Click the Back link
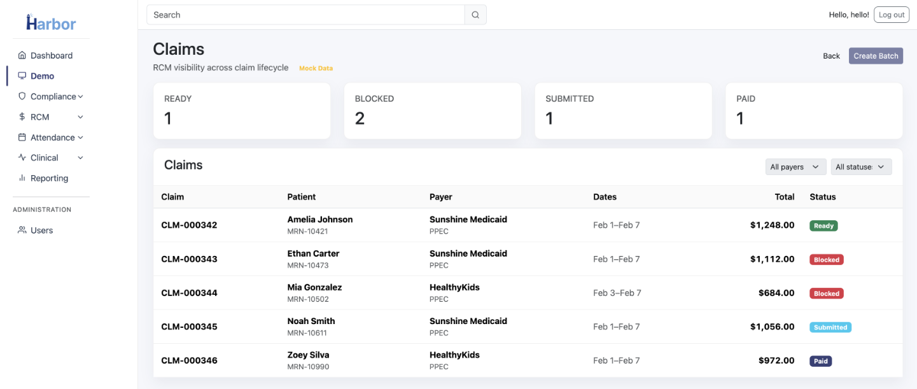The height and width of the screenshot is (389, 917). (831, 55)
